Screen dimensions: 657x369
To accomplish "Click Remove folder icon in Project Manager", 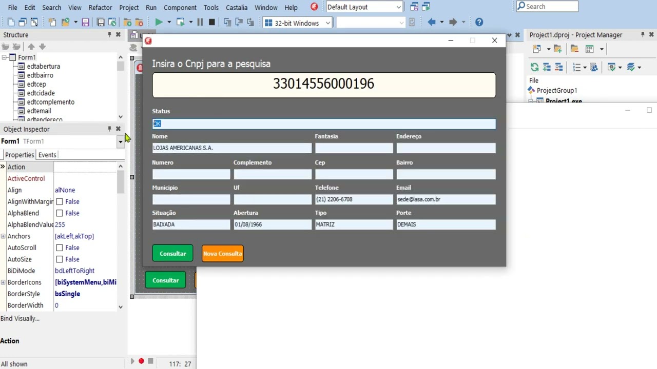I will [574, 49].
